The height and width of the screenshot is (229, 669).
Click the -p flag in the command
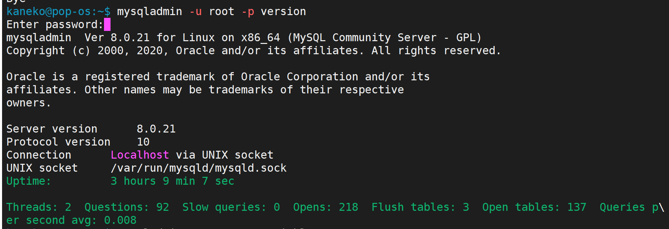(x=248, y=12)
